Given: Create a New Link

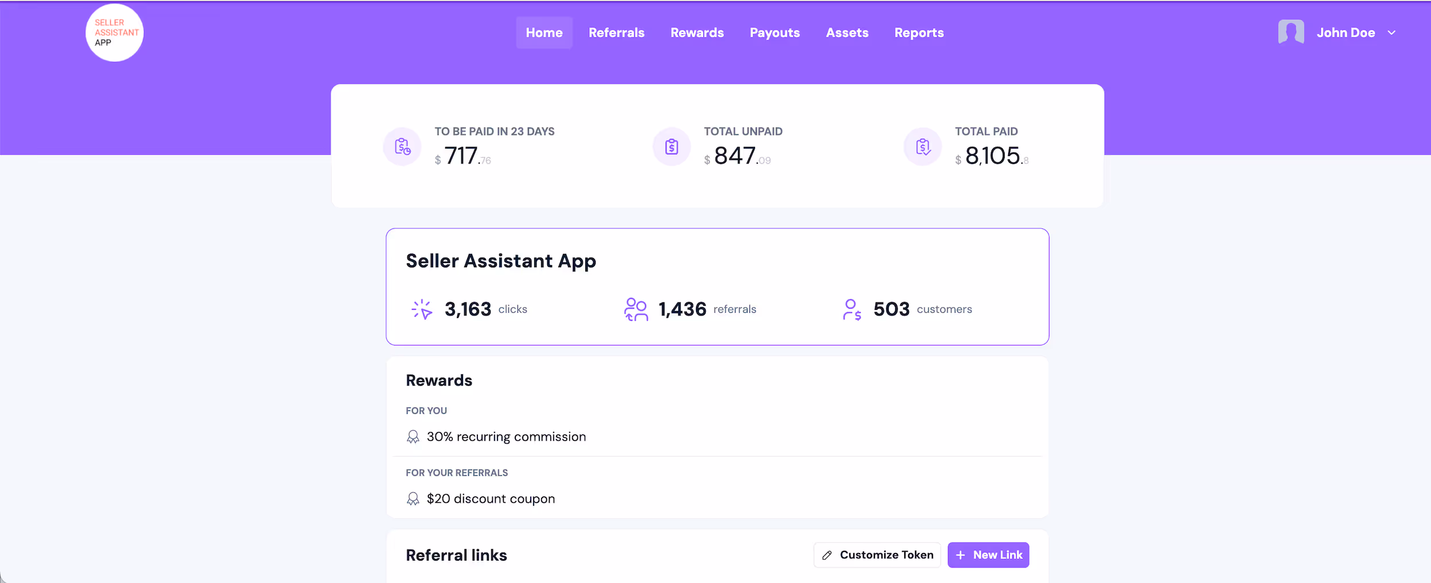Looking at the screenshot, I should (x=988, y=555).
